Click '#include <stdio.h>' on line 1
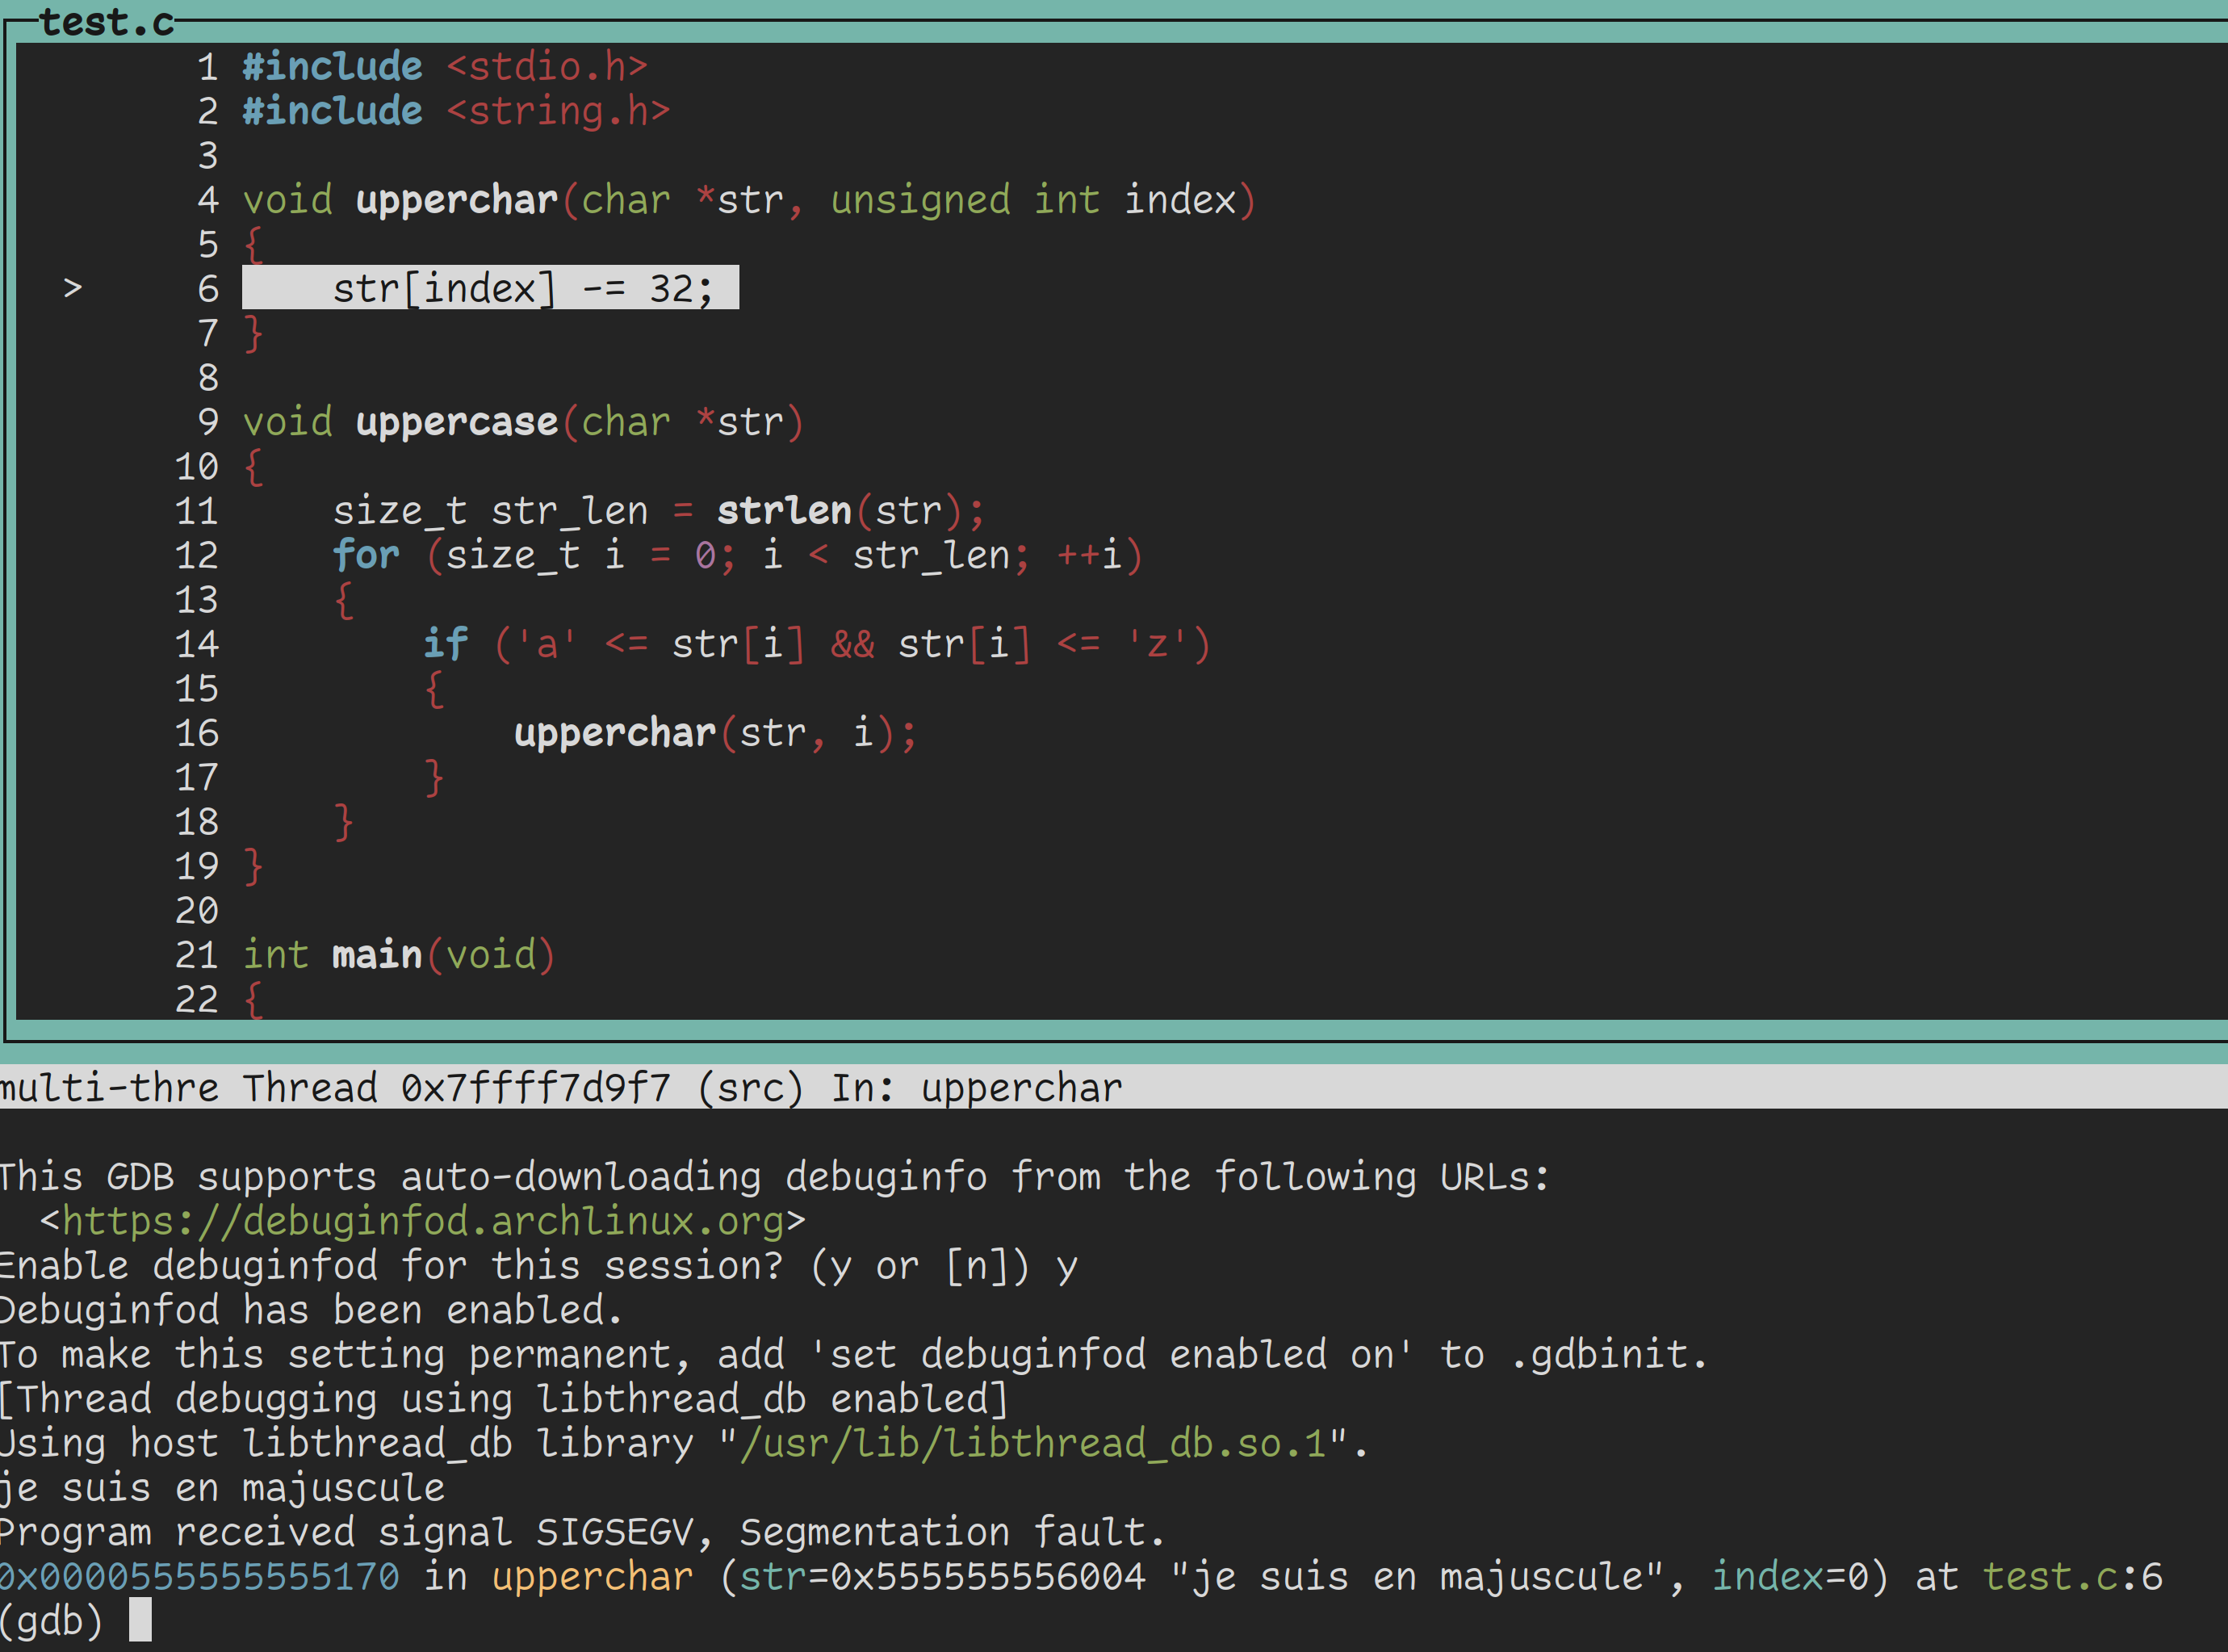The width and height of the screenshot is (2228, 1652). (445, 67)
